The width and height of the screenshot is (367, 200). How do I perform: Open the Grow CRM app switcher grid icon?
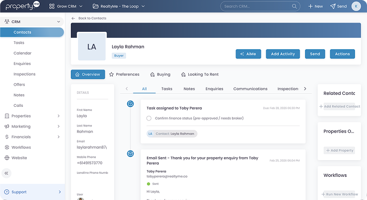coord(52,7)
